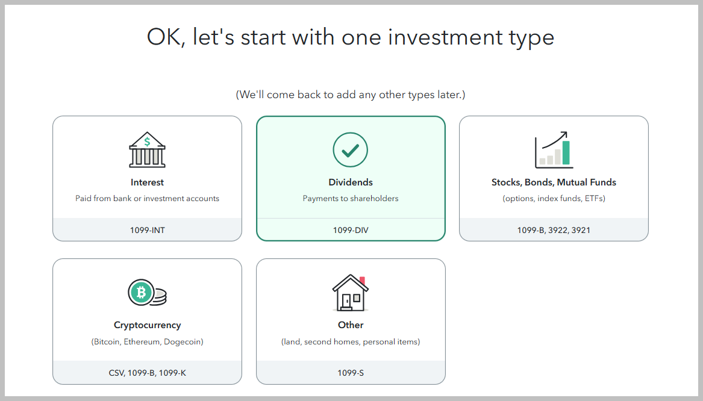Select the Dividends card title
This screenshot has height=401, width=703.
[x=351, y=182]
